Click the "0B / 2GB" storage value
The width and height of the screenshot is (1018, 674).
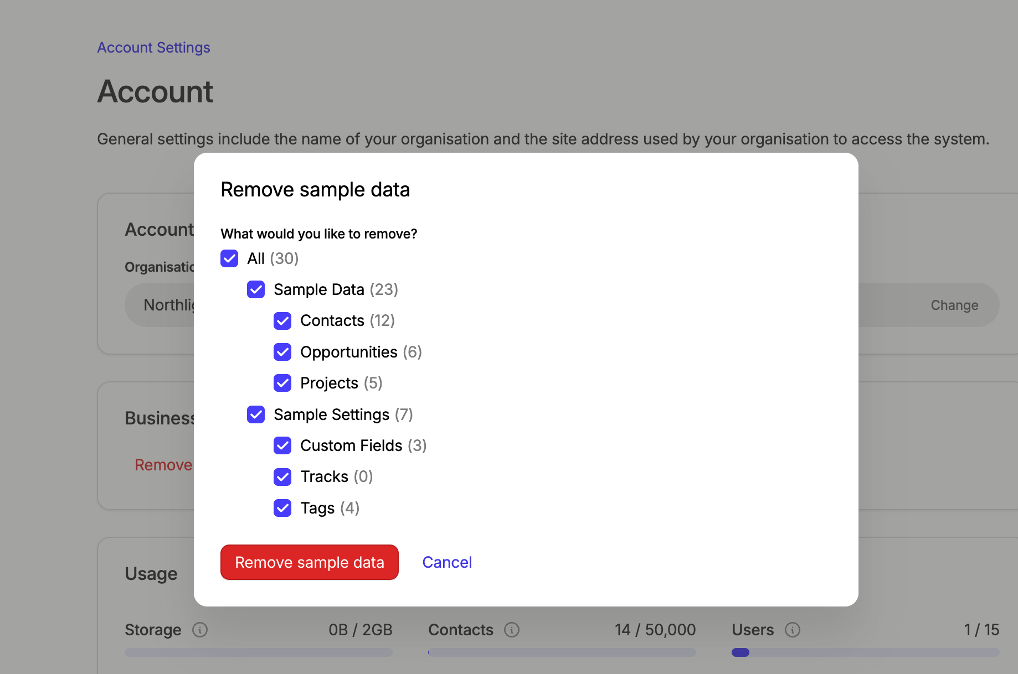point(361,630)
